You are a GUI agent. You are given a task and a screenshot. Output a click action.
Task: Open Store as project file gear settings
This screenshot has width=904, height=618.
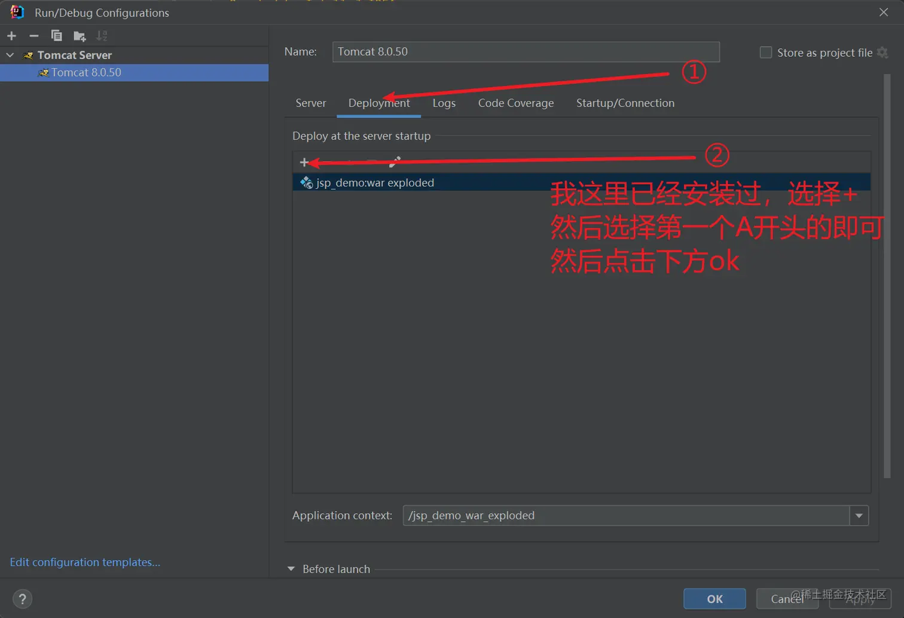(882, 53)
